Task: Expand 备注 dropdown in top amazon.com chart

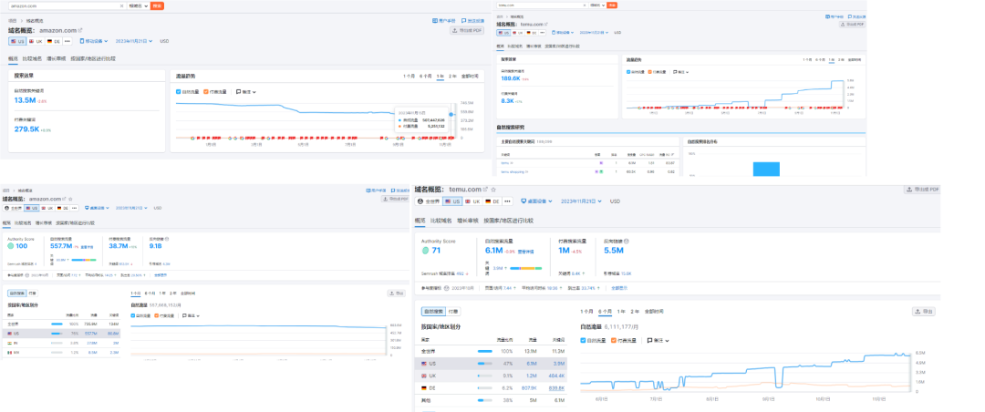Action: pyautogui.click(x=246, y=92)
